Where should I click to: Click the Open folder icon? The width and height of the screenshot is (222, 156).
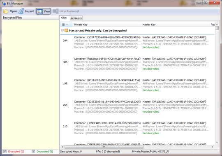(6, 11)
